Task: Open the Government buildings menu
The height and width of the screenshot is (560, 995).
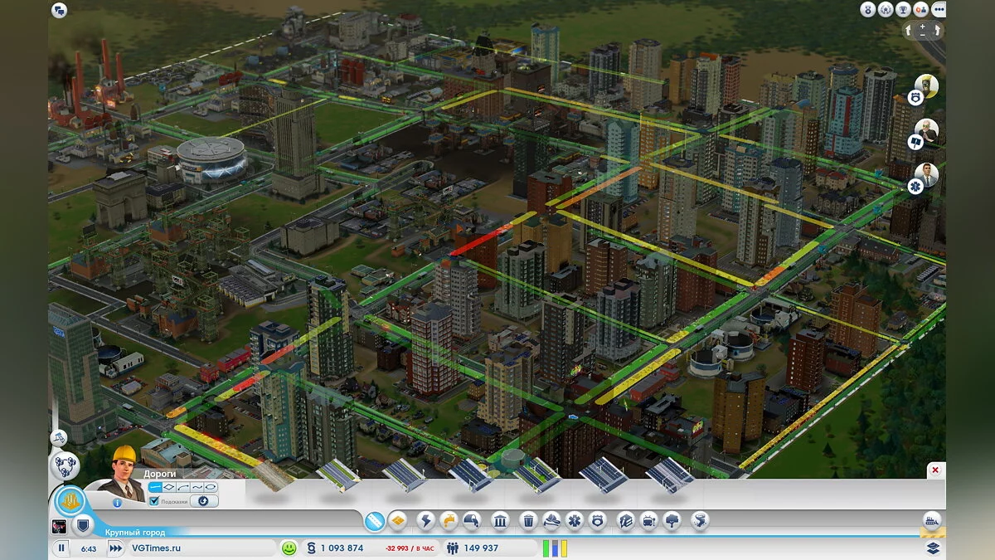Action: click(500, 521)
